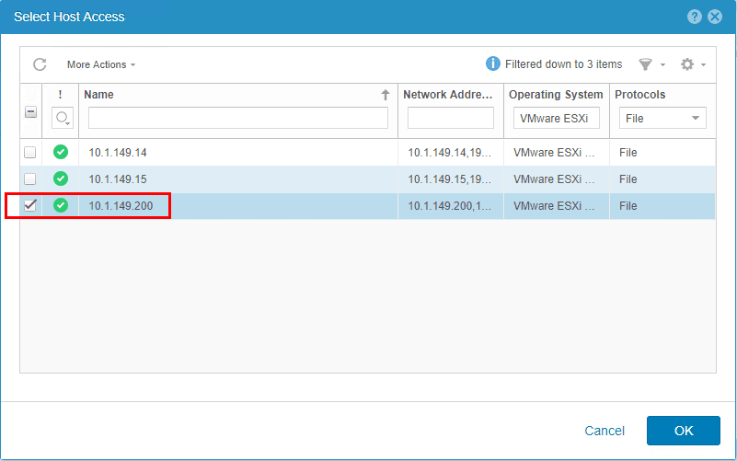Sort by the Name column arrow

click(x=386, y=95)
